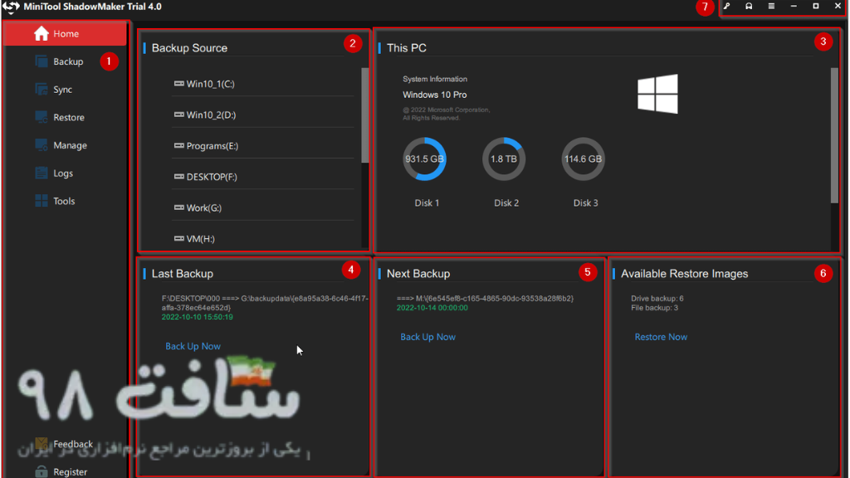Viewport: 850px width, 478px height.
Task: Click the headset support icon
Action: coord(749,6)
